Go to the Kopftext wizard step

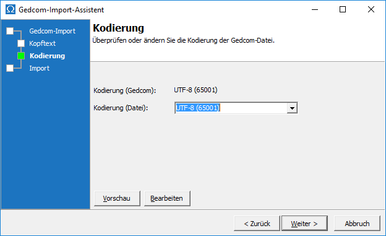[42, 43]
